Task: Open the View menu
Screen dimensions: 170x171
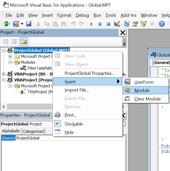Action: point(33,15)
